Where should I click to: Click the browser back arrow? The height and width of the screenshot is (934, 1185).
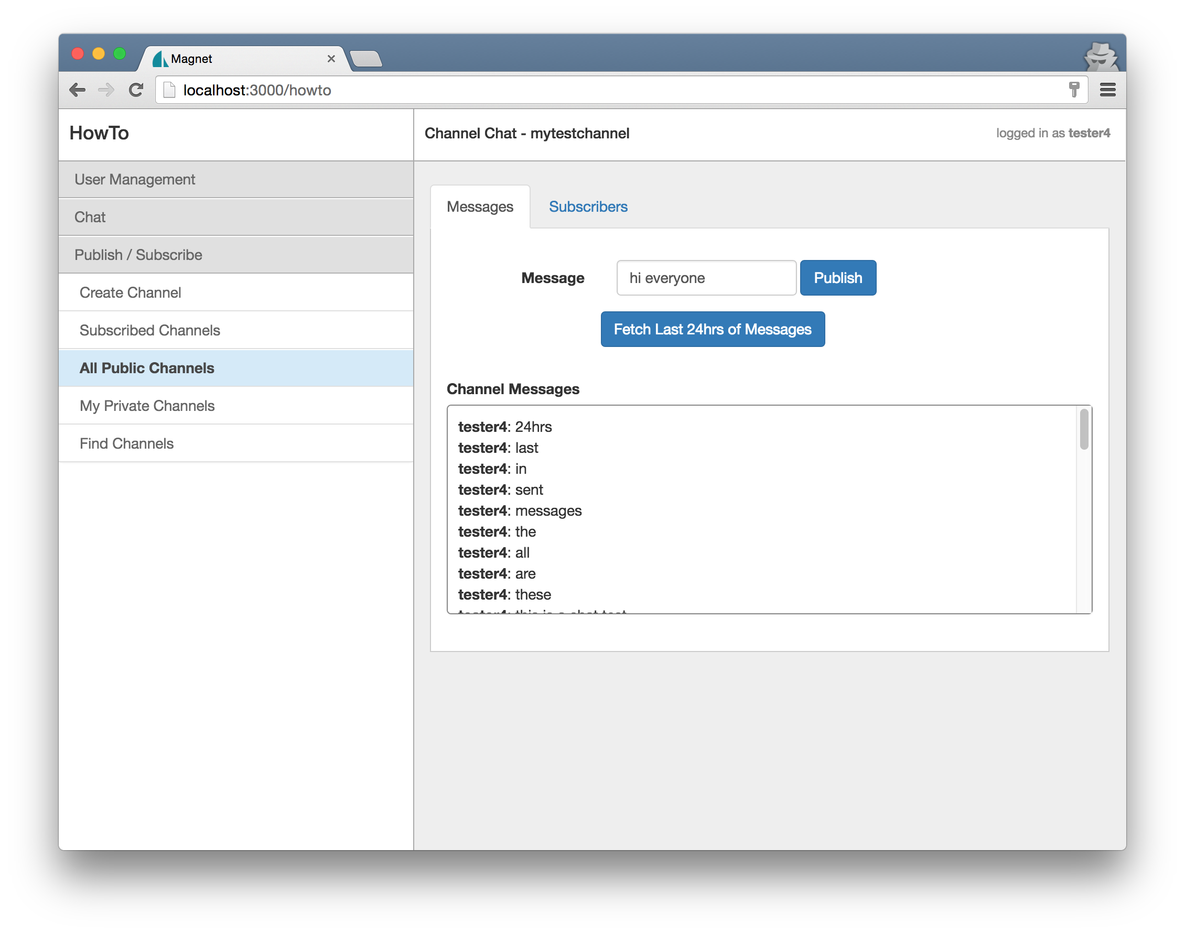(78, 90)
